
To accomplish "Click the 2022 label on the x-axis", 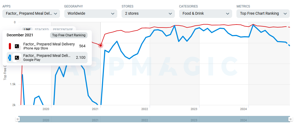I will [x=145, y=109].
